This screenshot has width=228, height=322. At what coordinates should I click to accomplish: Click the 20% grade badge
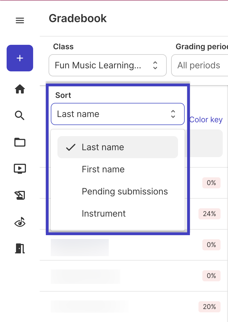coord(209,307)
